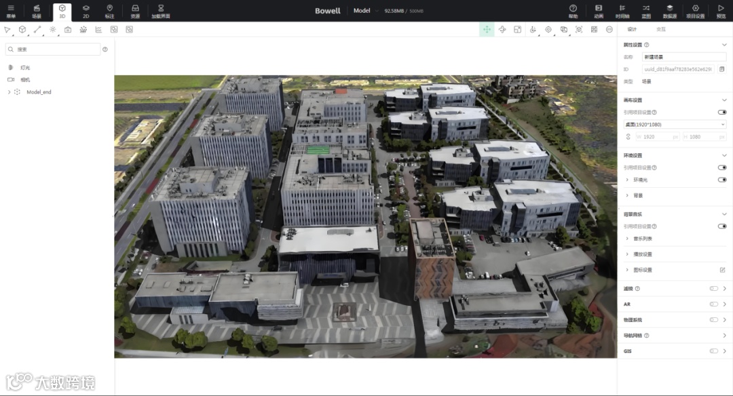Open the 时间轴 timeline panel
Viewport: 733px width, 396px height.
click(622, 11)
